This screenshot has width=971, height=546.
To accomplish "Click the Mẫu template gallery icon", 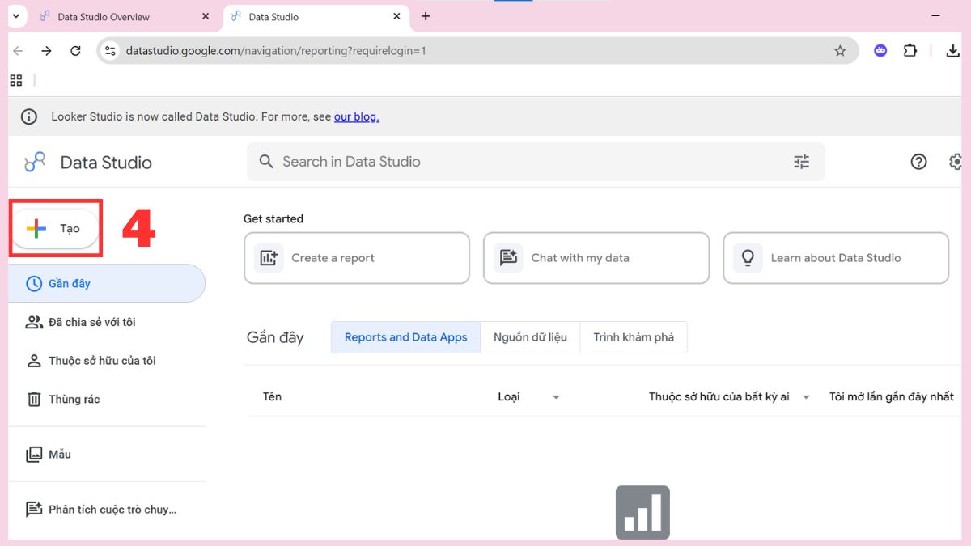I will tap(34, 455).
